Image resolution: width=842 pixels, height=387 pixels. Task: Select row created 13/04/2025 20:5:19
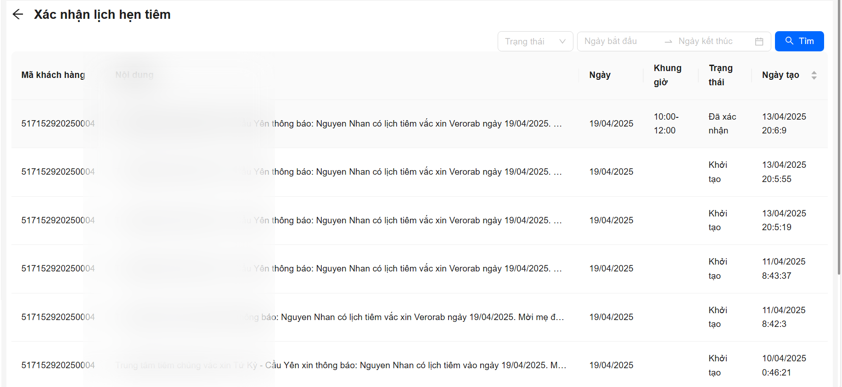[x=413, y=221]
